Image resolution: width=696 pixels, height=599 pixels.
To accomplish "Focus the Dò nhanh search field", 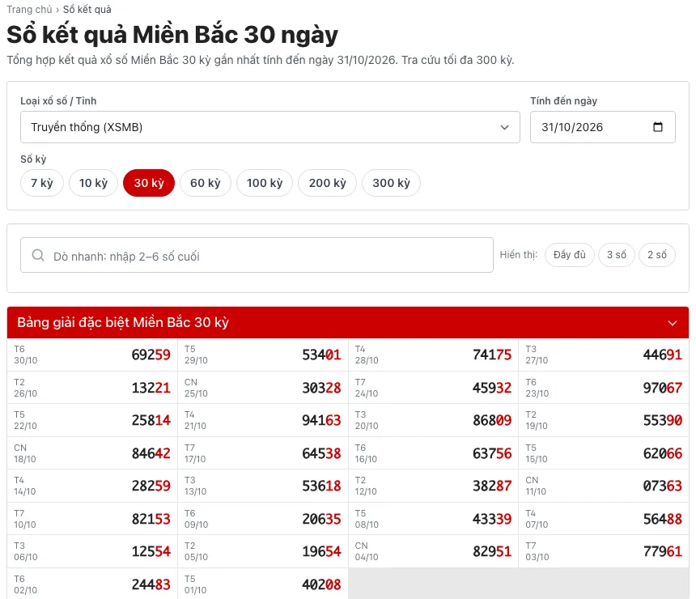I will point(257,255).
